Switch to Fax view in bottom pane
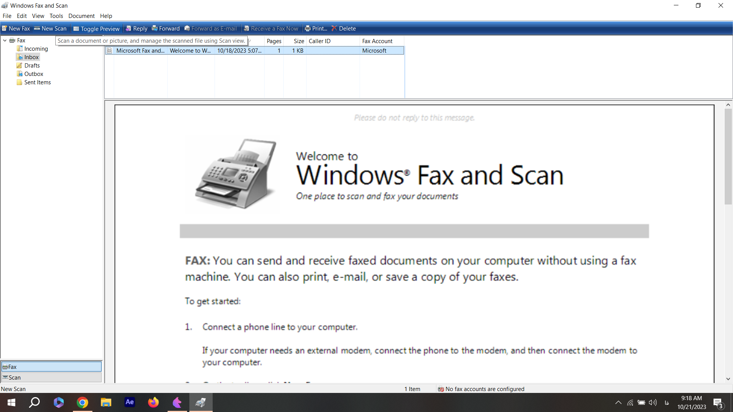 pos(51,367)
